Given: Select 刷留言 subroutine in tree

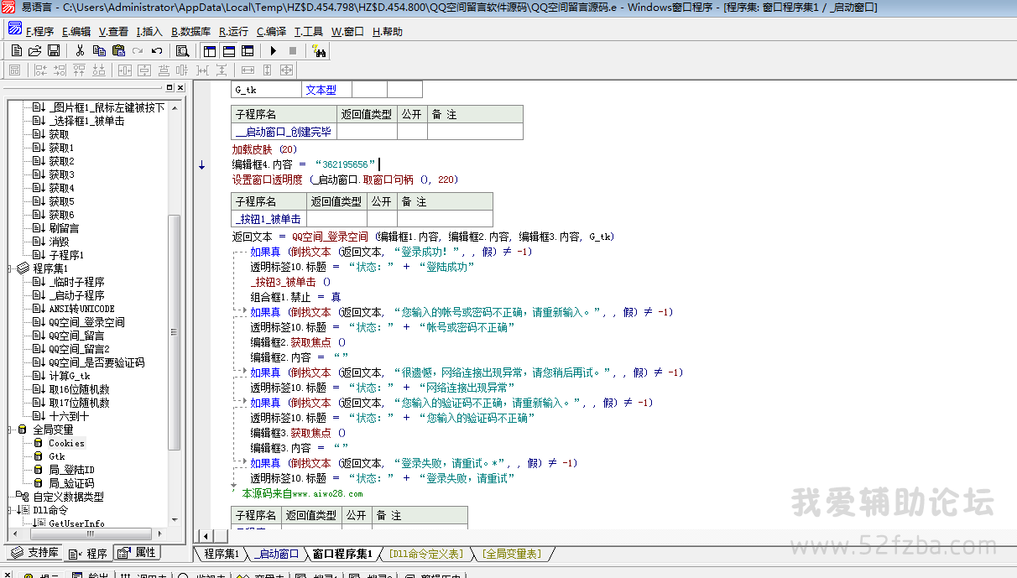Looking at the screenshot, I should (64, 228).
